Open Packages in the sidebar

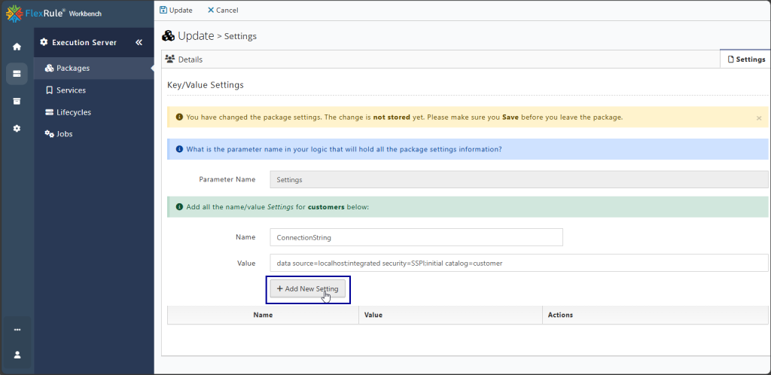point(93,69)
